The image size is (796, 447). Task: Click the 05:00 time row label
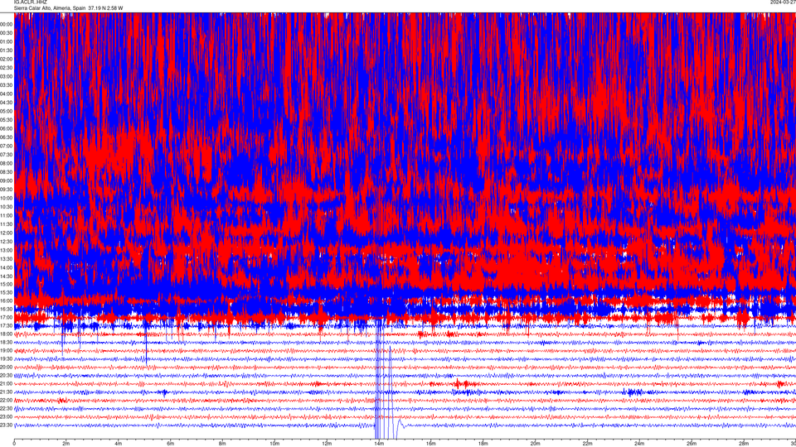point(6,111)
